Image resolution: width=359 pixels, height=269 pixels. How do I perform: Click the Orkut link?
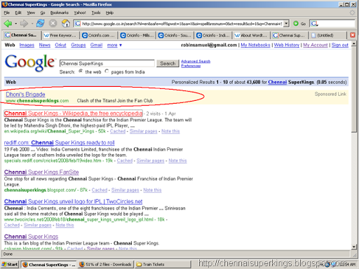coord(60,45)
